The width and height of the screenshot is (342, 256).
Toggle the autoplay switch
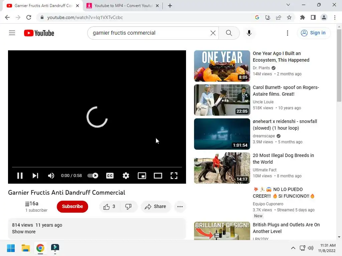(x=93, y=175)
